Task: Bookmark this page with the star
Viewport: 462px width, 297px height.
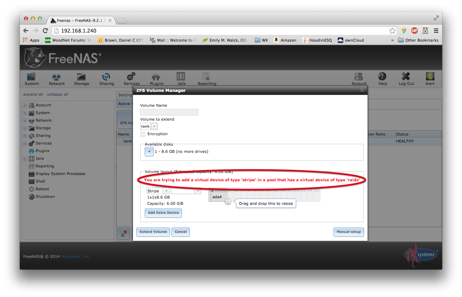Action: click(392, 31)
